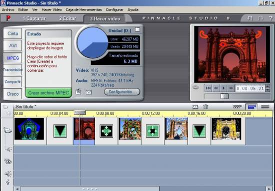Open the audio toolbox icon beside the ruler
Viewport: 275px width, 191px height.
9,114
